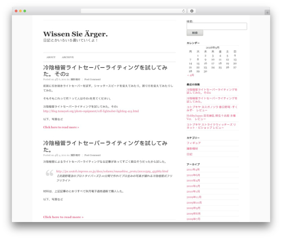Click the tagline 日記とかいろいろ書いていくよ！
This screenshot has height=239, width=282.
click(70, 40)
